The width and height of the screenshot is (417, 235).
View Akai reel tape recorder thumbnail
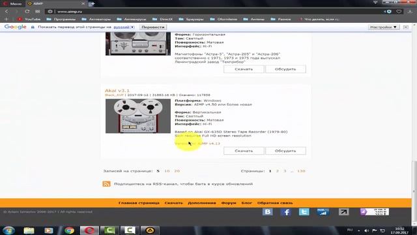click(138, 116)
